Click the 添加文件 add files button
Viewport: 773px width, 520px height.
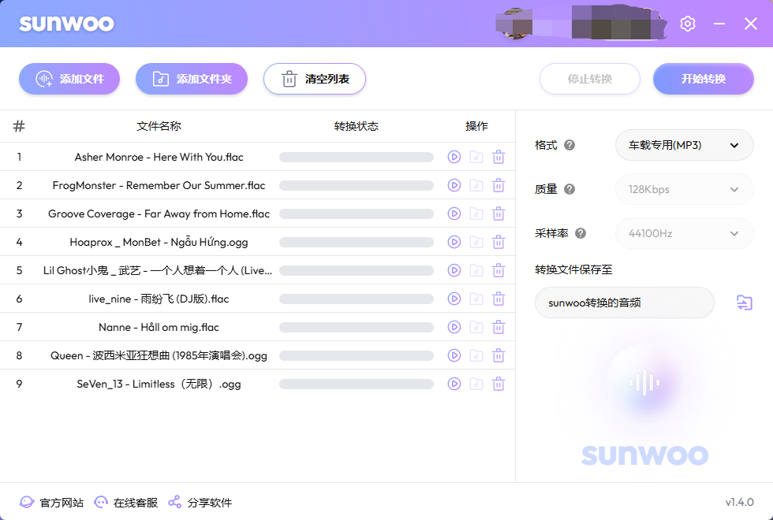point(69,79)
